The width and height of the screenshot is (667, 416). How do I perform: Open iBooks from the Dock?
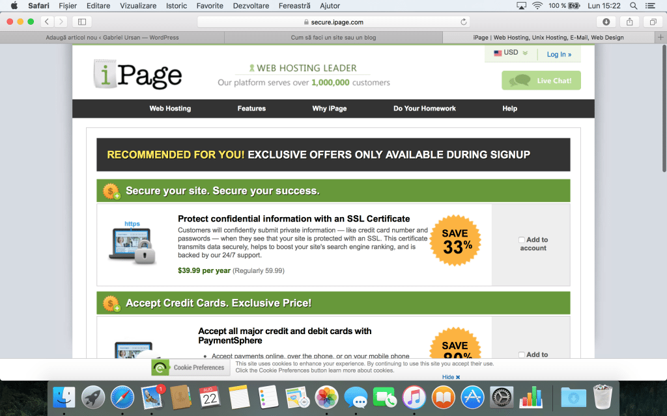click(443, 398)
